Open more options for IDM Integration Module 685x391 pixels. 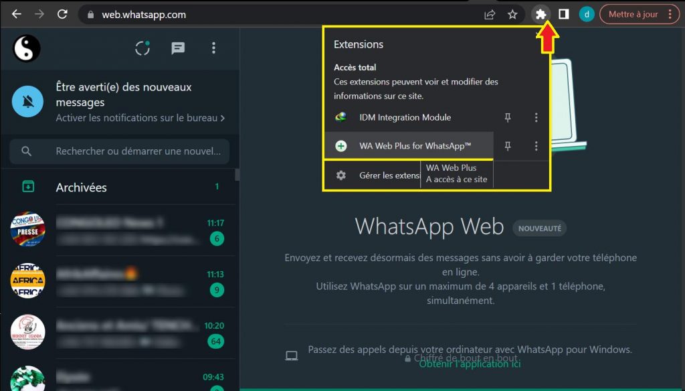pos(536,117)
